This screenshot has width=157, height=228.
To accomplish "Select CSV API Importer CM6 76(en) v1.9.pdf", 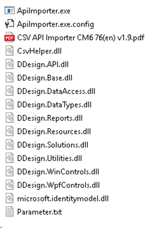I will [x=81, y=38].
